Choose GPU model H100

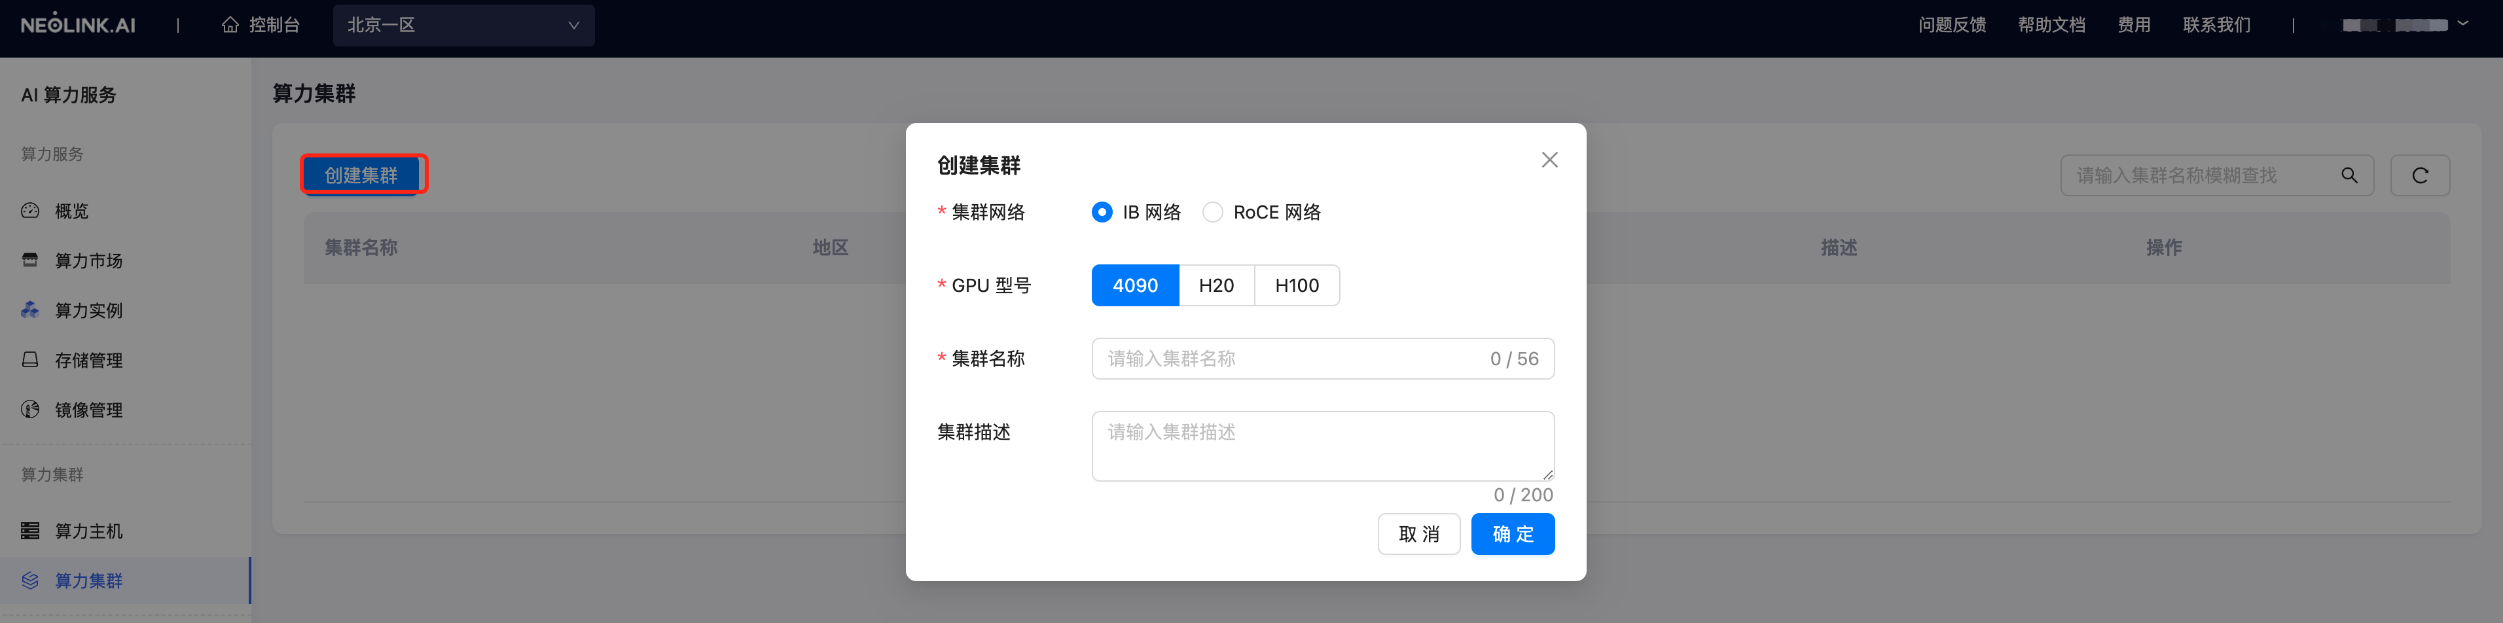(x=1297, y=285)
